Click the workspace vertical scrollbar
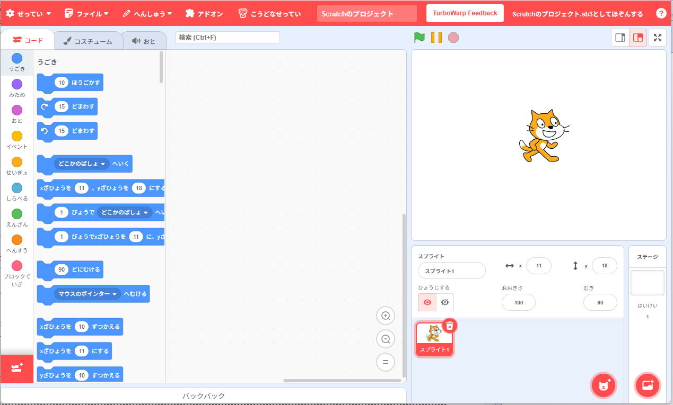The image size is (673, 405). tap(403, 295)
